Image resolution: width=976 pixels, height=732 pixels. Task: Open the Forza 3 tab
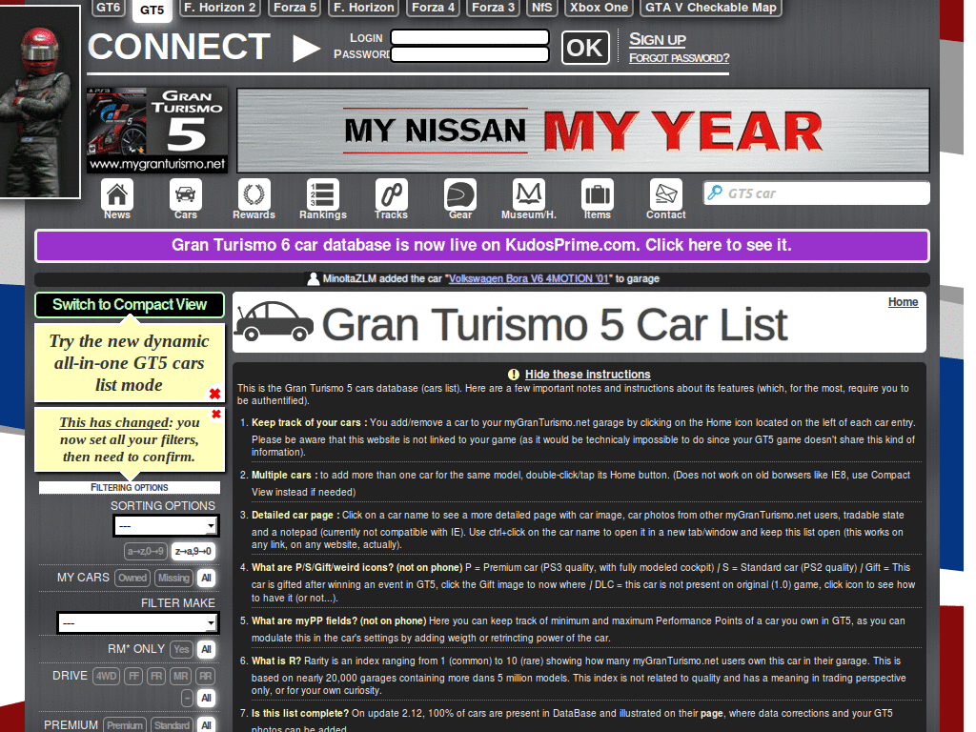493,8
